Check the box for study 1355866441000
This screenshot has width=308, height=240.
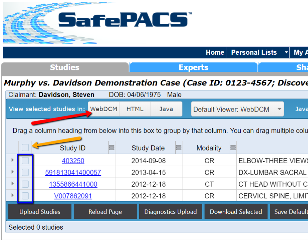click(25, 184)
